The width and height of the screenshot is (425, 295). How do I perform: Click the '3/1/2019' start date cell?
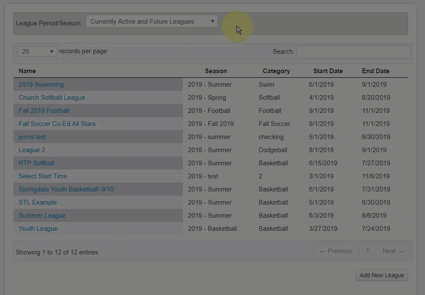(x=321, y=176)
